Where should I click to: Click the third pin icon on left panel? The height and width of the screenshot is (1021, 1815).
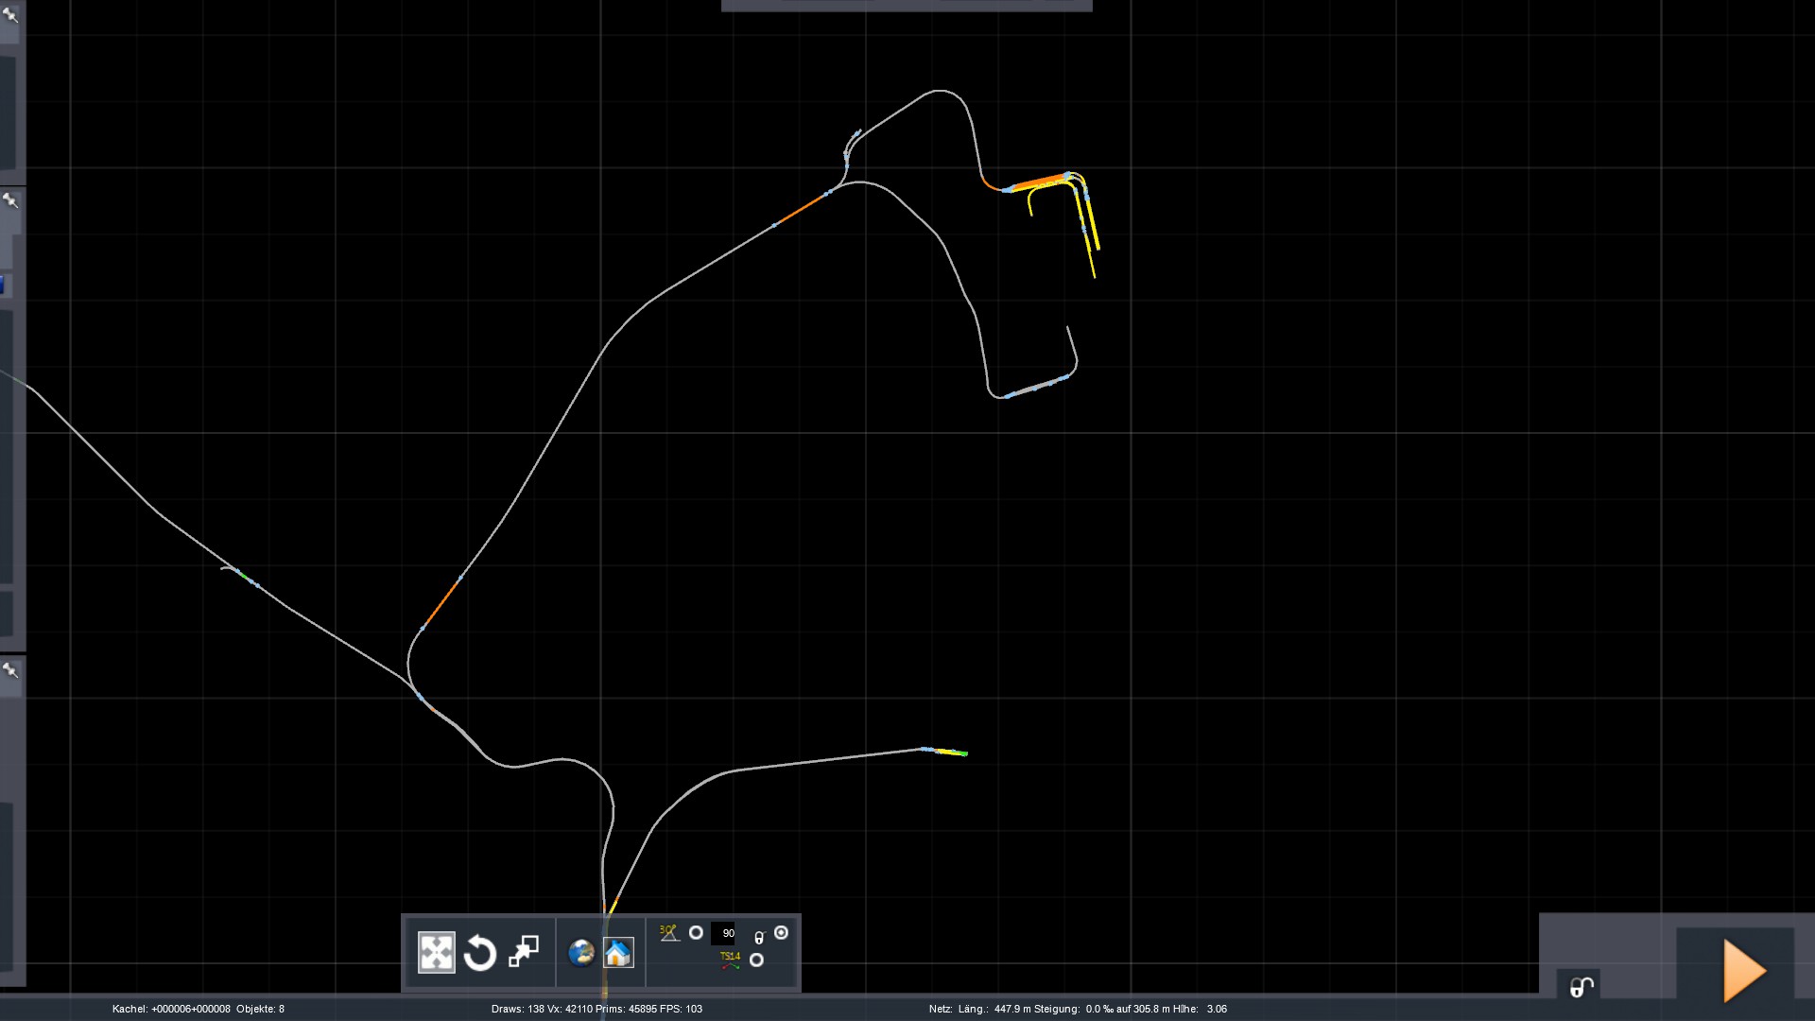pos(10,670)
